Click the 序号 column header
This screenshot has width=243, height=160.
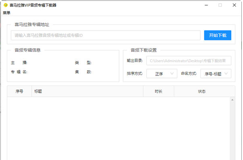point(19,91)
